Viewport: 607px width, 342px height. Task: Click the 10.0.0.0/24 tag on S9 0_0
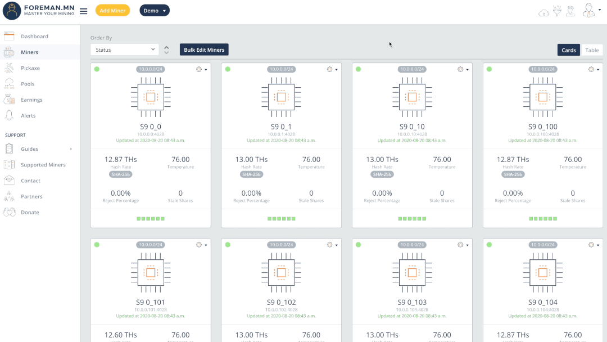click(x=151, y=69)
